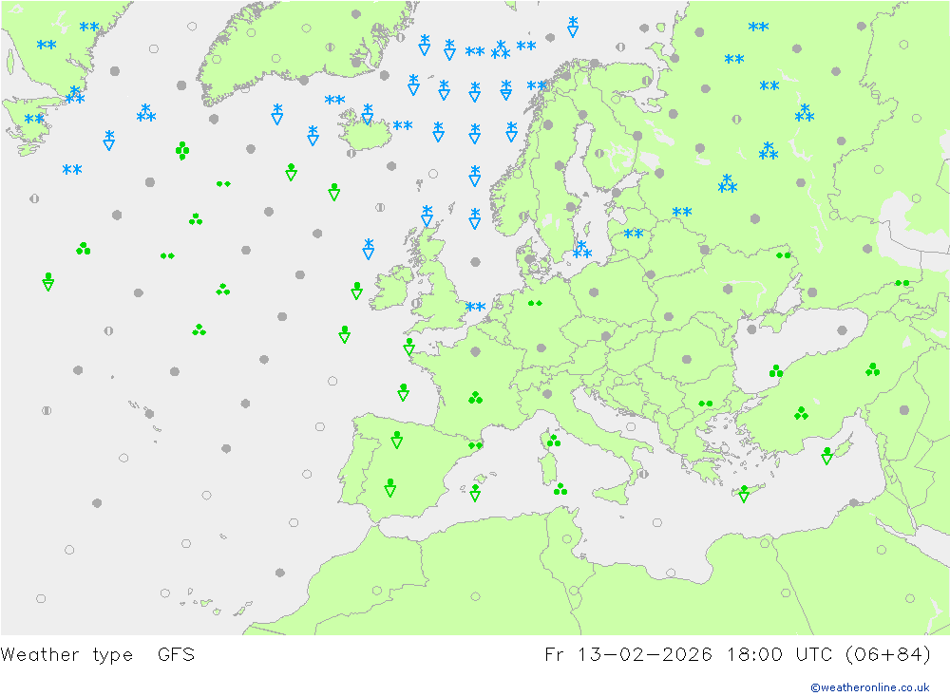Click the light rain symbol on Spain's northeast coast
This screenshot has width=950, height=696.
pos(476,446)
